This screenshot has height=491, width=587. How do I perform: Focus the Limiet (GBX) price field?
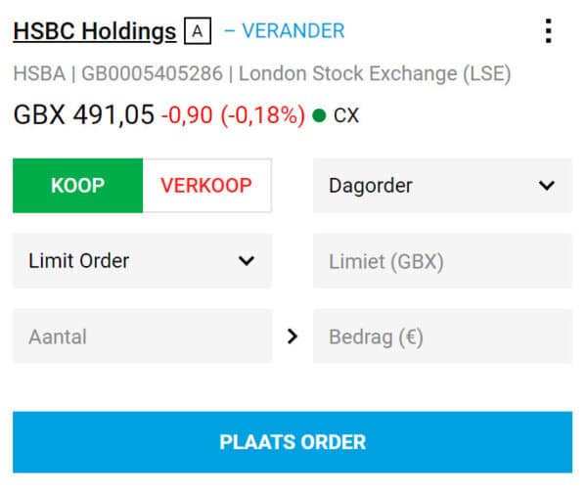[x=442, y=261]
